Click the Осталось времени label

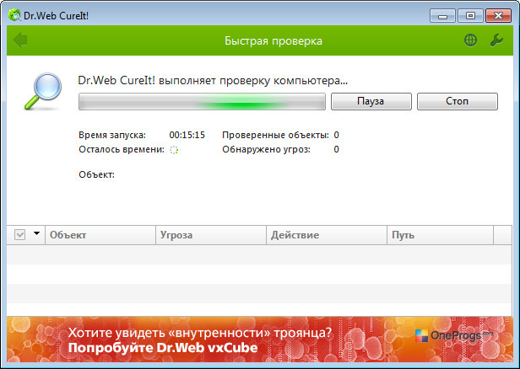(x=122, y=150)
